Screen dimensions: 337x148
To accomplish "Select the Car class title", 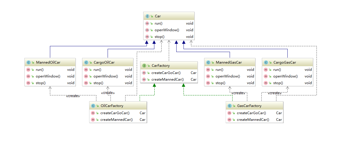I will [158, 16].
